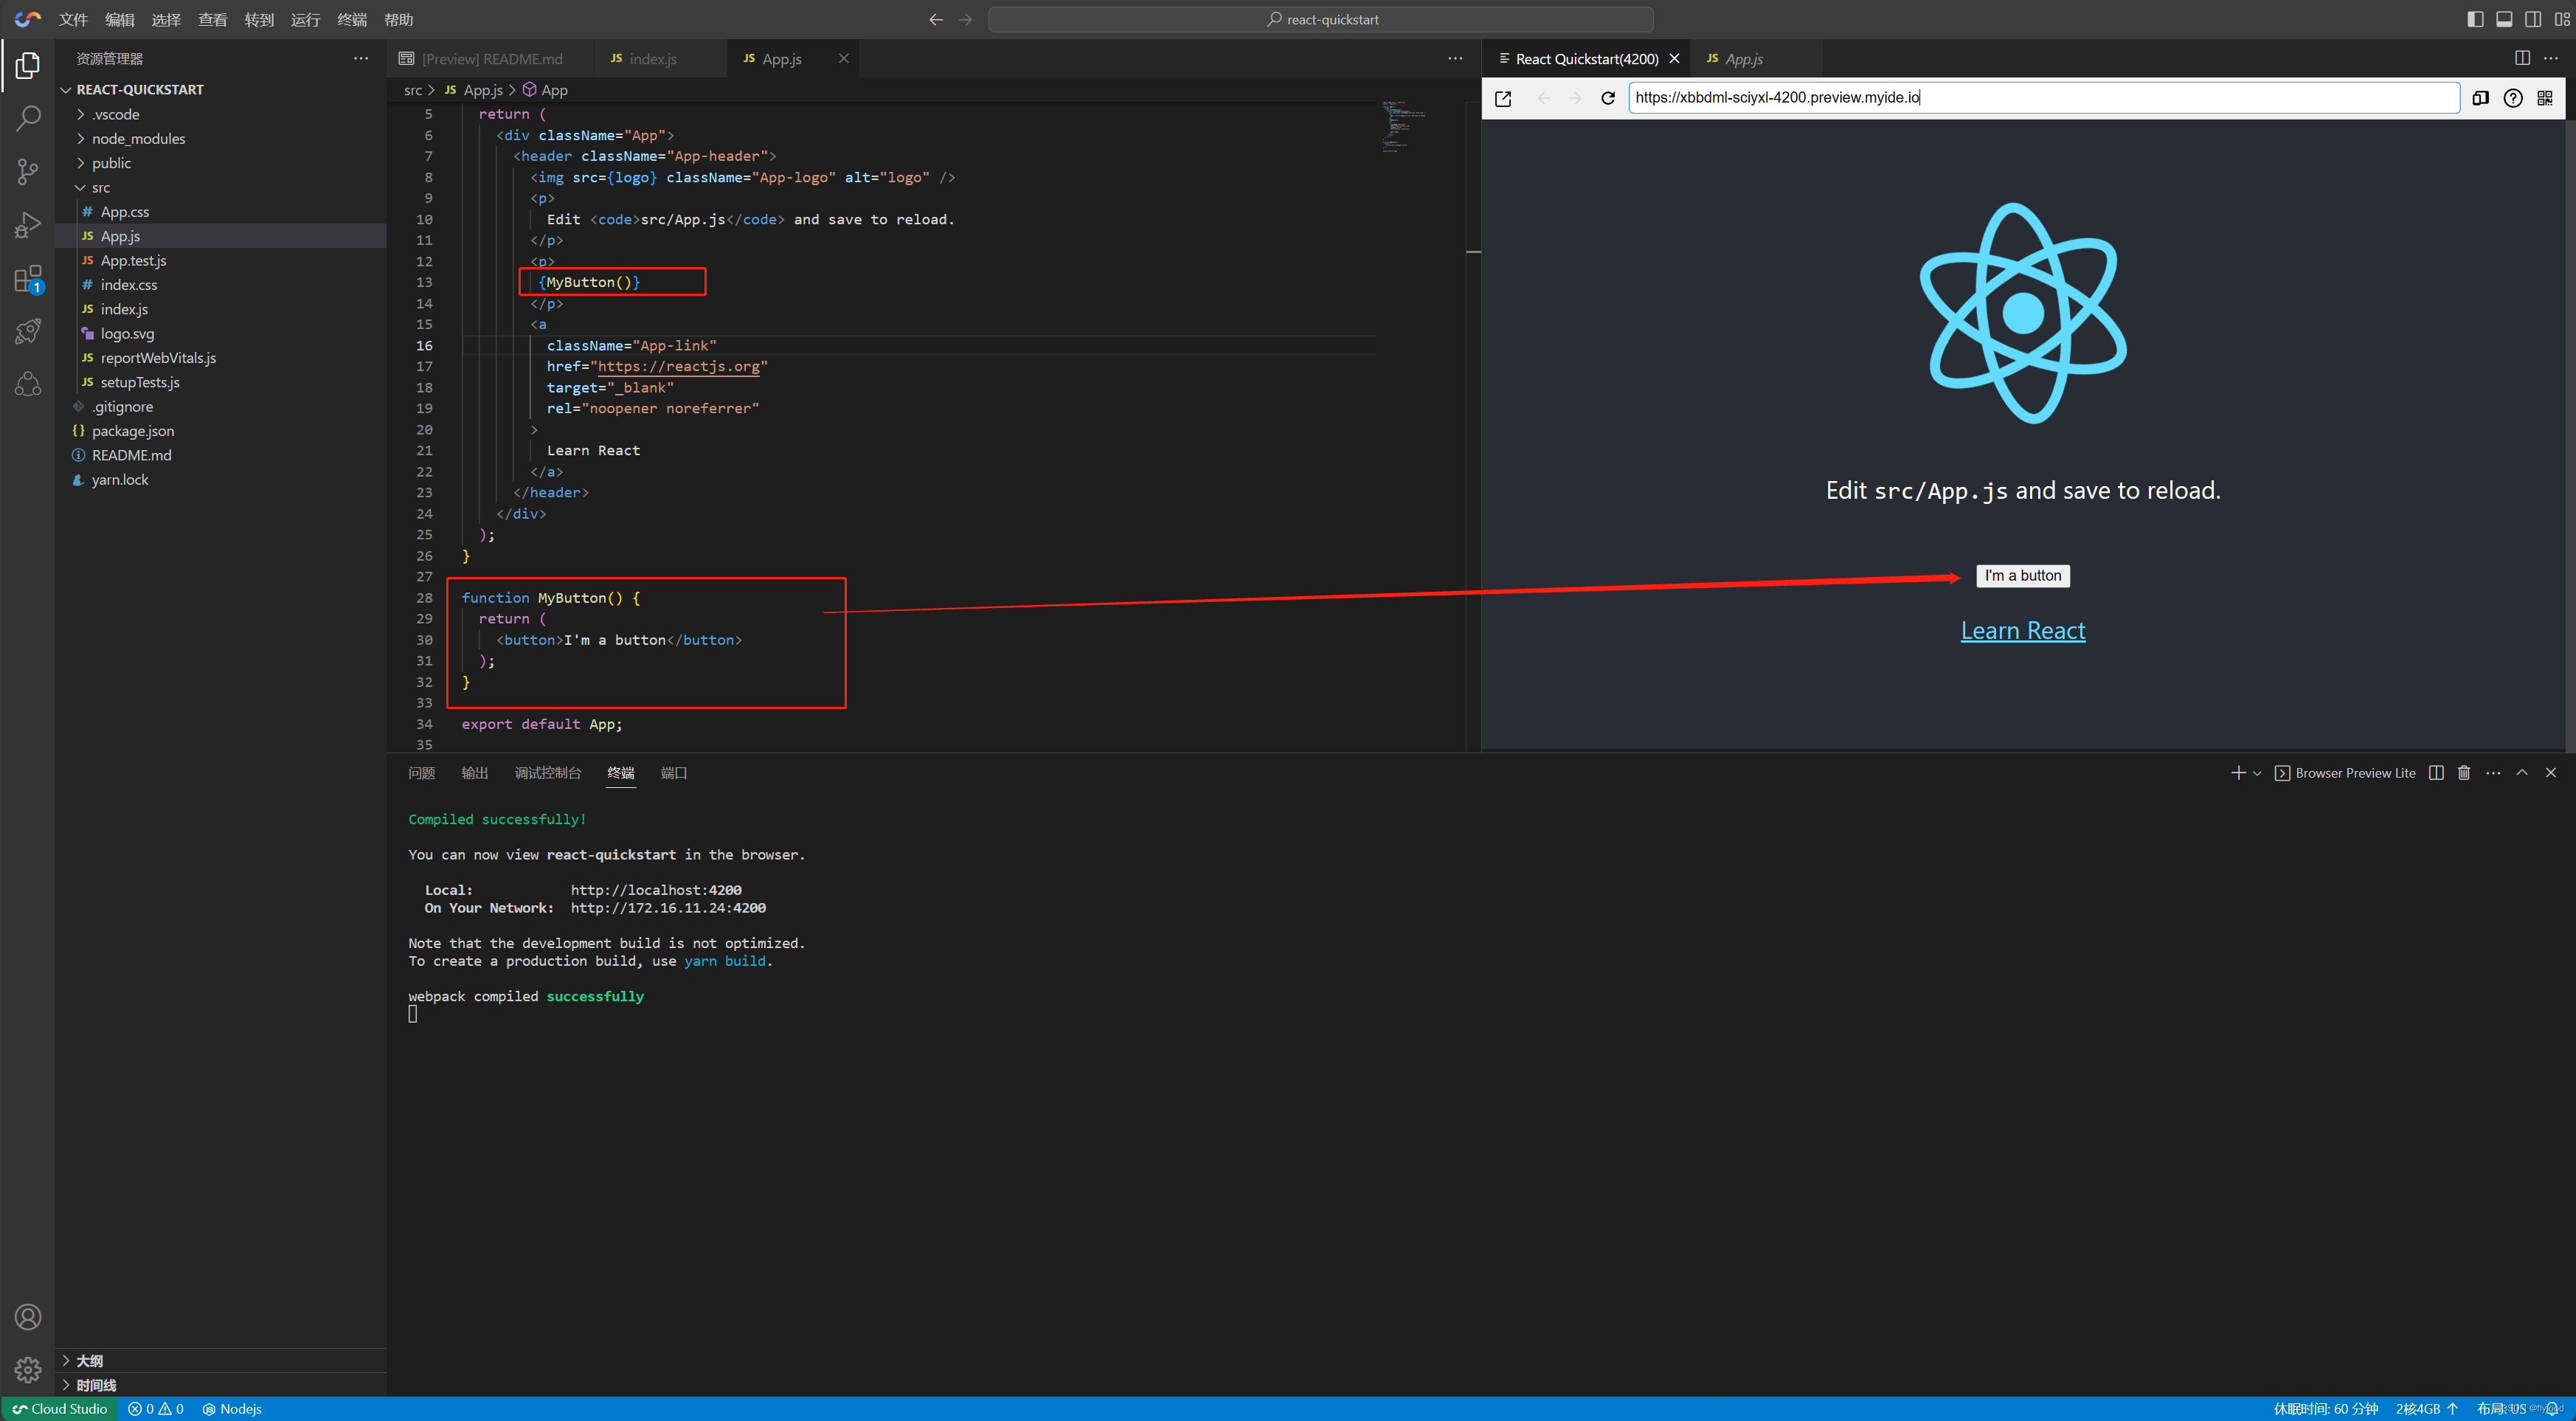
Task: Refresh the browser preview page
Action: 1608,98
